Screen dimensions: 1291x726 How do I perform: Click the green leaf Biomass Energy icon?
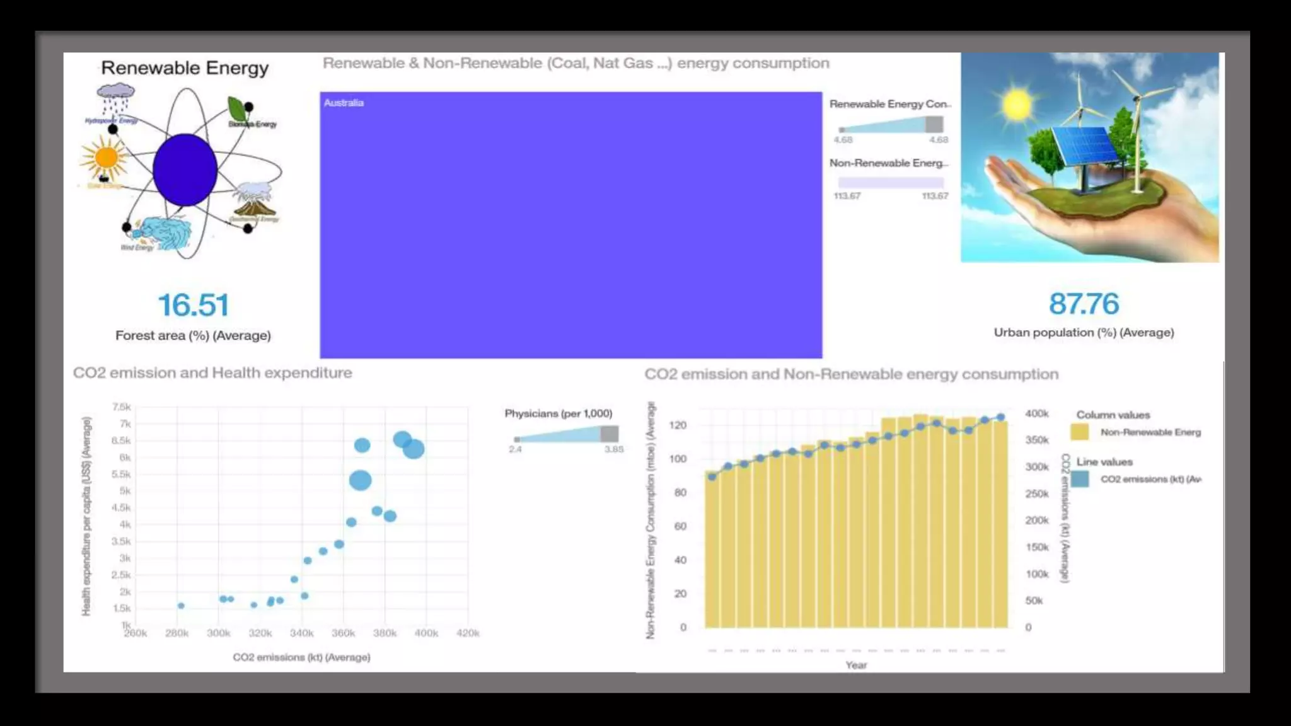point(237,109)
